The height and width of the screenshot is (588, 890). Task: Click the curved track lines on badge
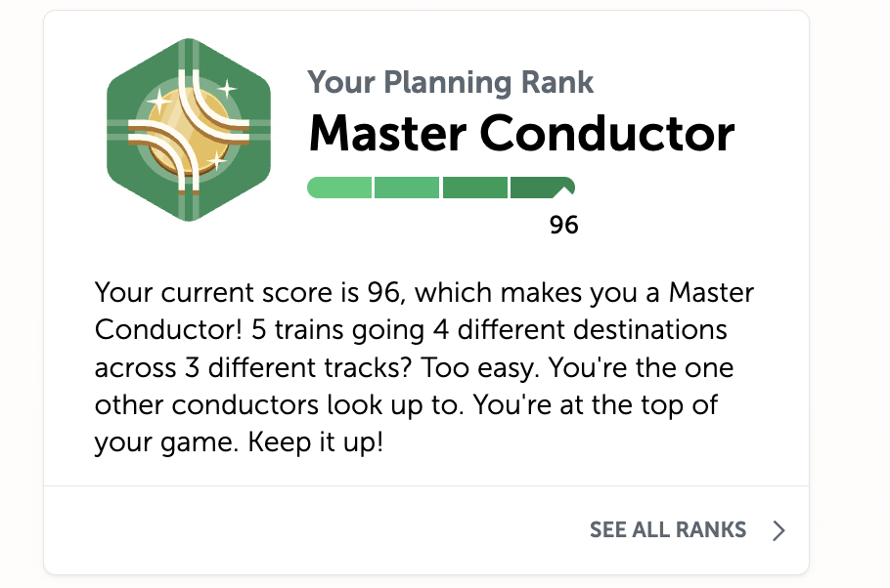pyautogui.click(x=189, y=131)
